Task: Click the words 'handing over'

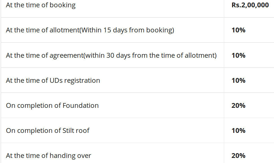Action: [70, 156]
